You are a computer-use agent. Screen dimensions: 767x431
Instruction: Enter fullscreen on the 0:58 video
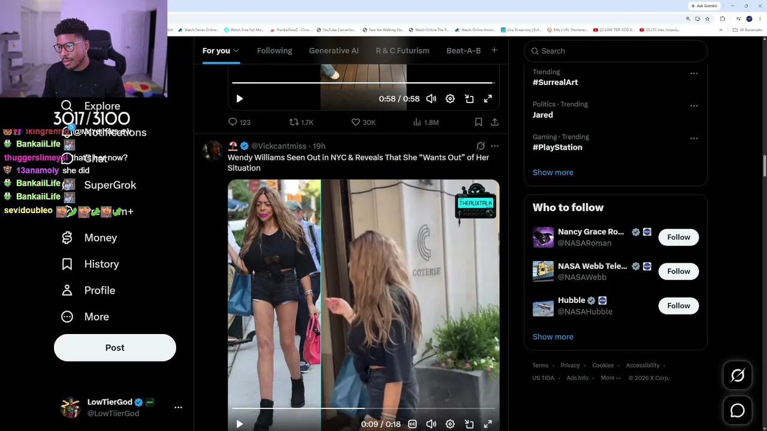pos(488,99)
